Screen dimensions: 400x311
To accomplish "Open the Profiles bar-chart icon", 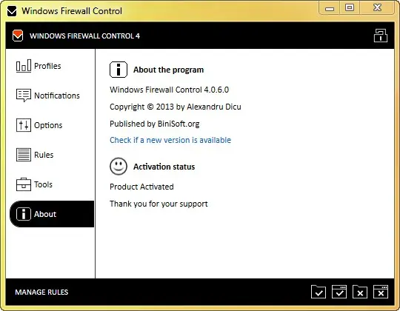I will [24, 66].
